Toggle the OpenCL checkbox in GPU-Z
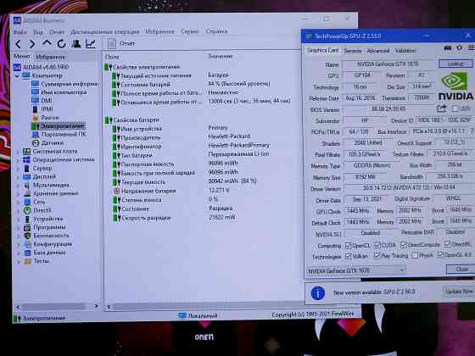Viewport: 475px width, 356px height. (349, 246)
